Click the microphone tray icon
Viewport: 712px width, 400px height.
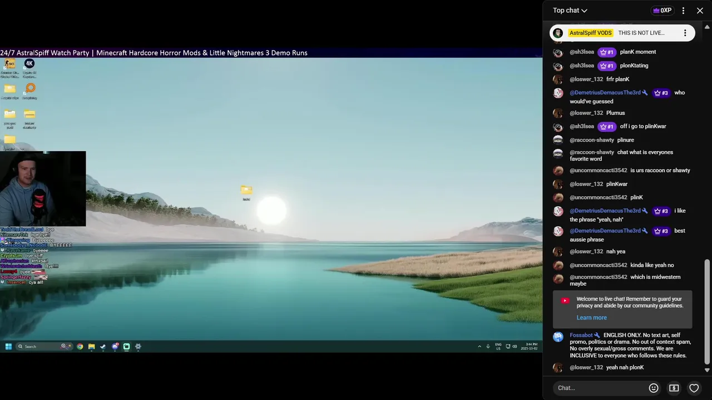[x=488, y=347]
